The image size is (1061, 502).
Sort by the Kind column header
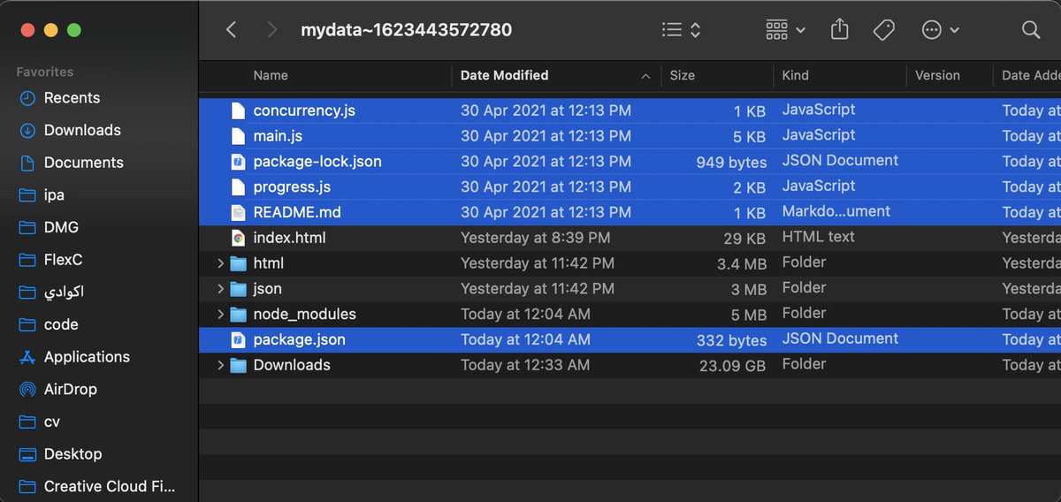click(x=795, y=75)
